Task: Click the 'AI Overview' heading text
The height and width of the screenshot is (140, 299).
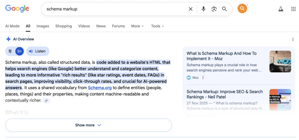Action: (23, 39)
